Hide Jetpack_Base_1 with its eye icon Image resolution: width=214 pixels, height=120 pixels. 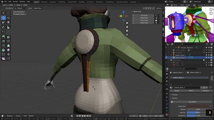pyautogui.click(x=209, y=55)
